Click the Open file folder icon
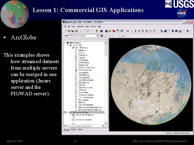194x145 pixels. pyautogui.click(x=69, y=31)
